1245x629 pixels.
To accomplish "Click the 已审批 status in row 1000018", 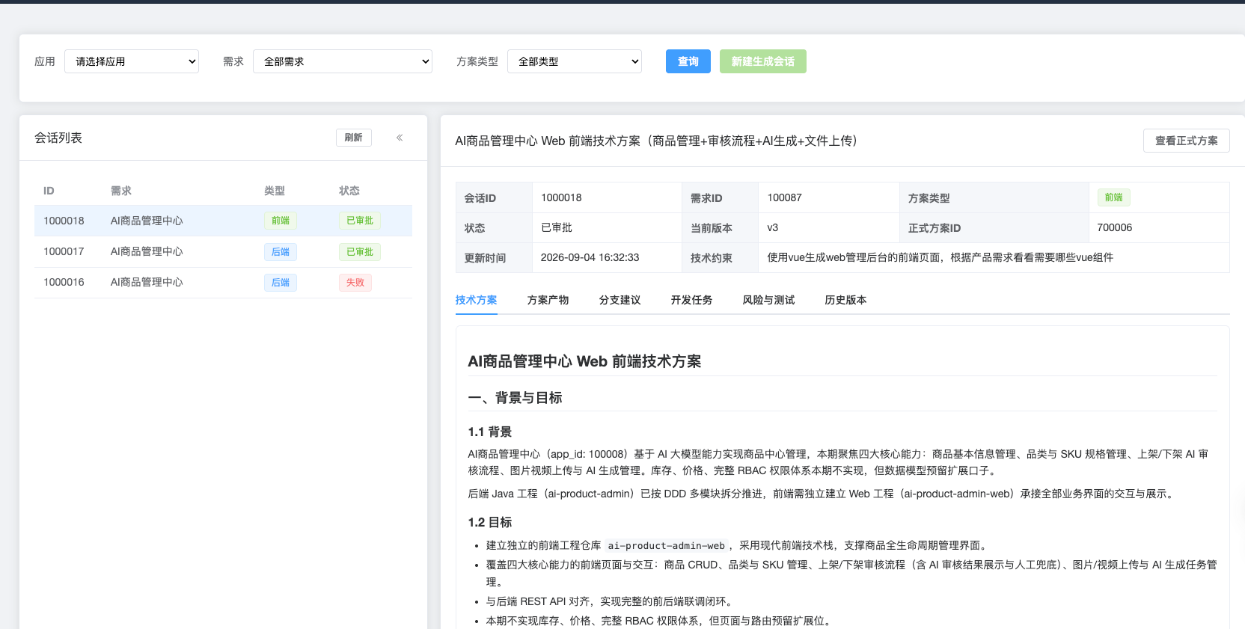I will [x=360, y=221].
